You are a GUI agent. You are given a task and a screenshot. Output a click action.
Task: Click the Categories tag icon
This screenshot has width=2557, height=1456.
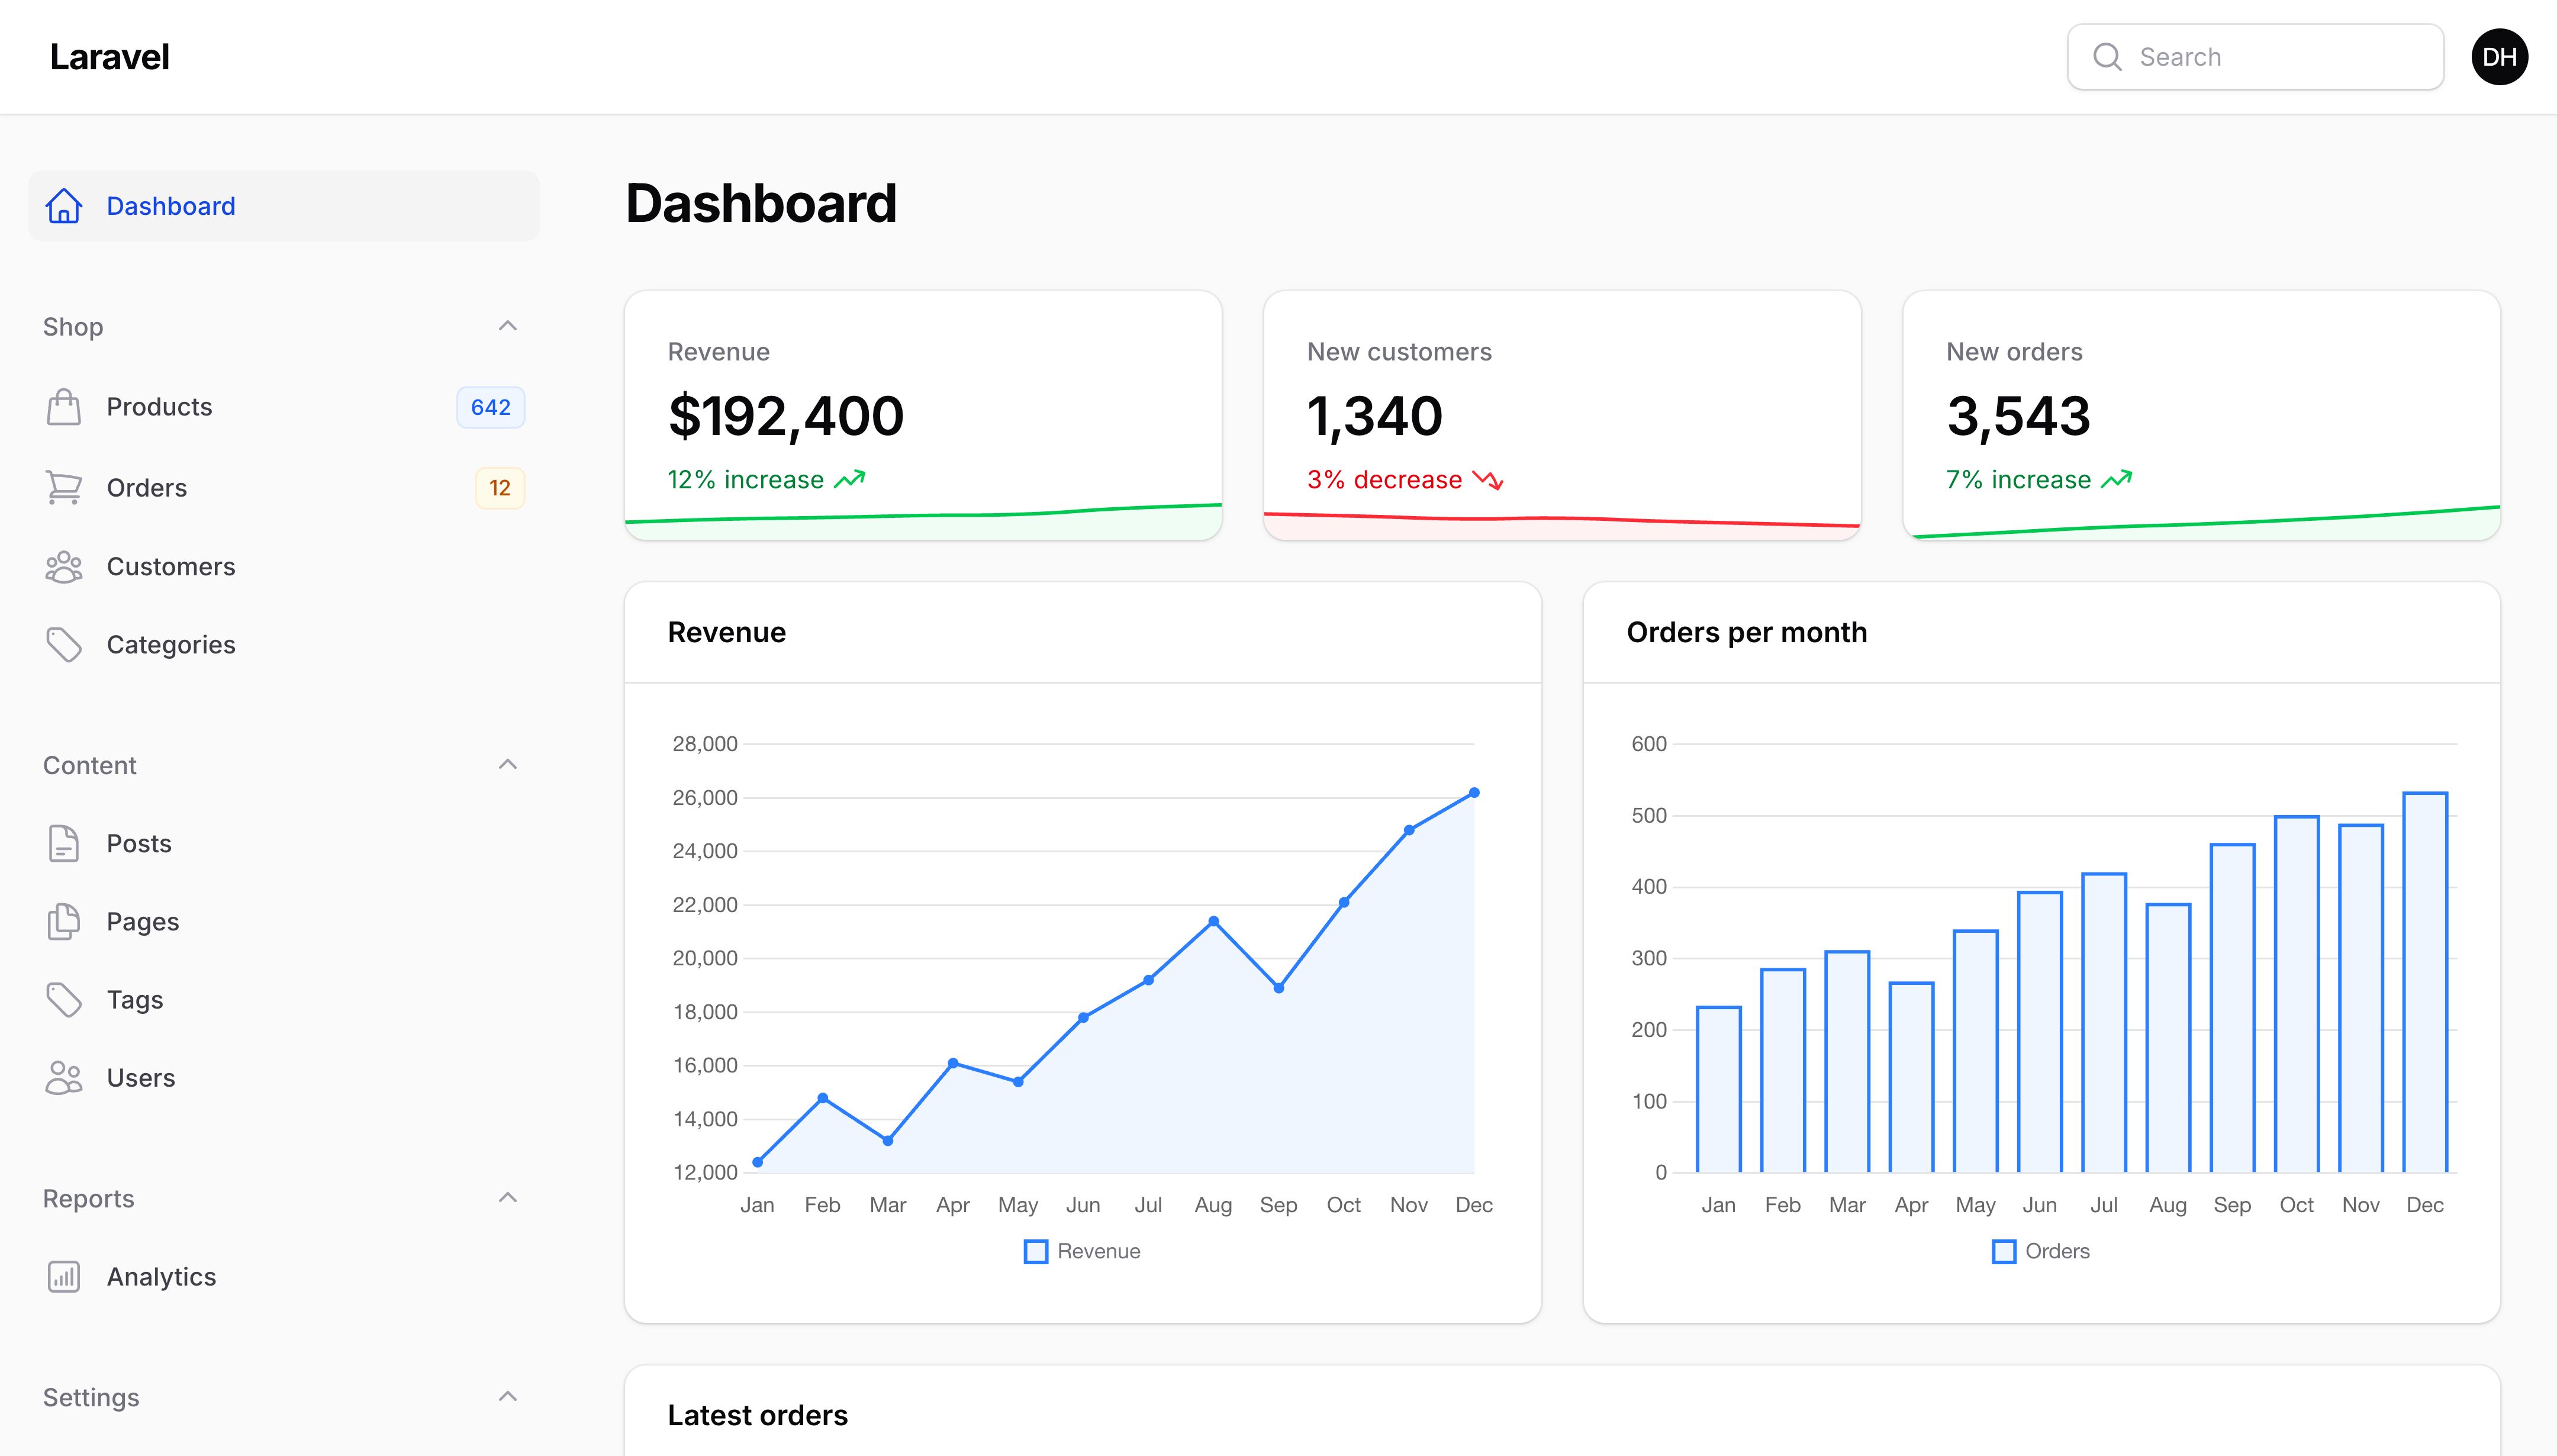[x=64, y=645]
